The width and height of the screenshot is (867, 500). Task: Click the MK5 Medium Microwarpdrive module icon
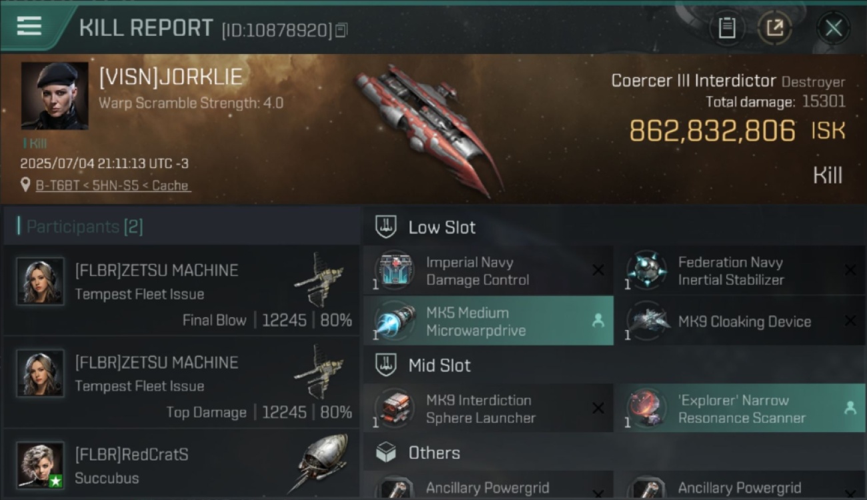(393, 321)
